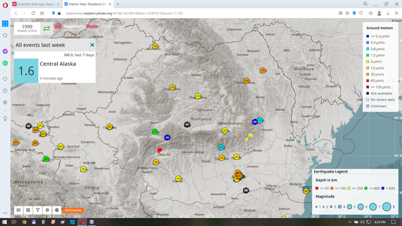Open the Opera easy setup menu
Image resolution: width=402 pixels, height=226 pixels.
point(396,13)
